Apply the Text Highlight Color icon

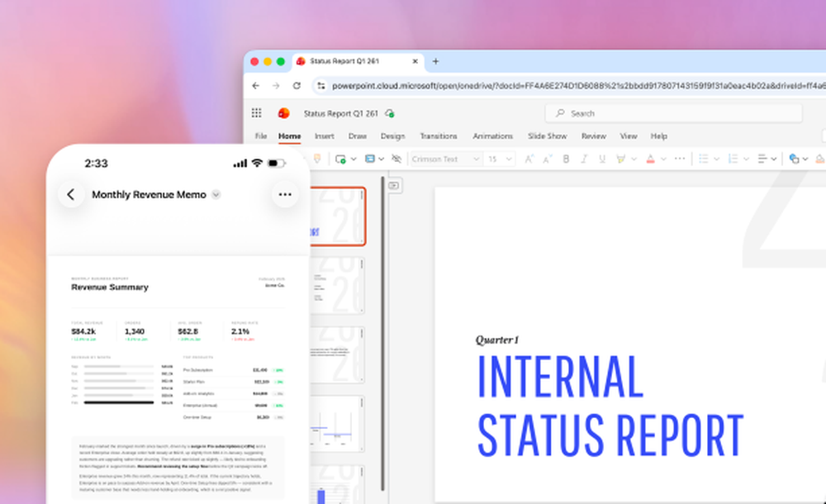620,159
